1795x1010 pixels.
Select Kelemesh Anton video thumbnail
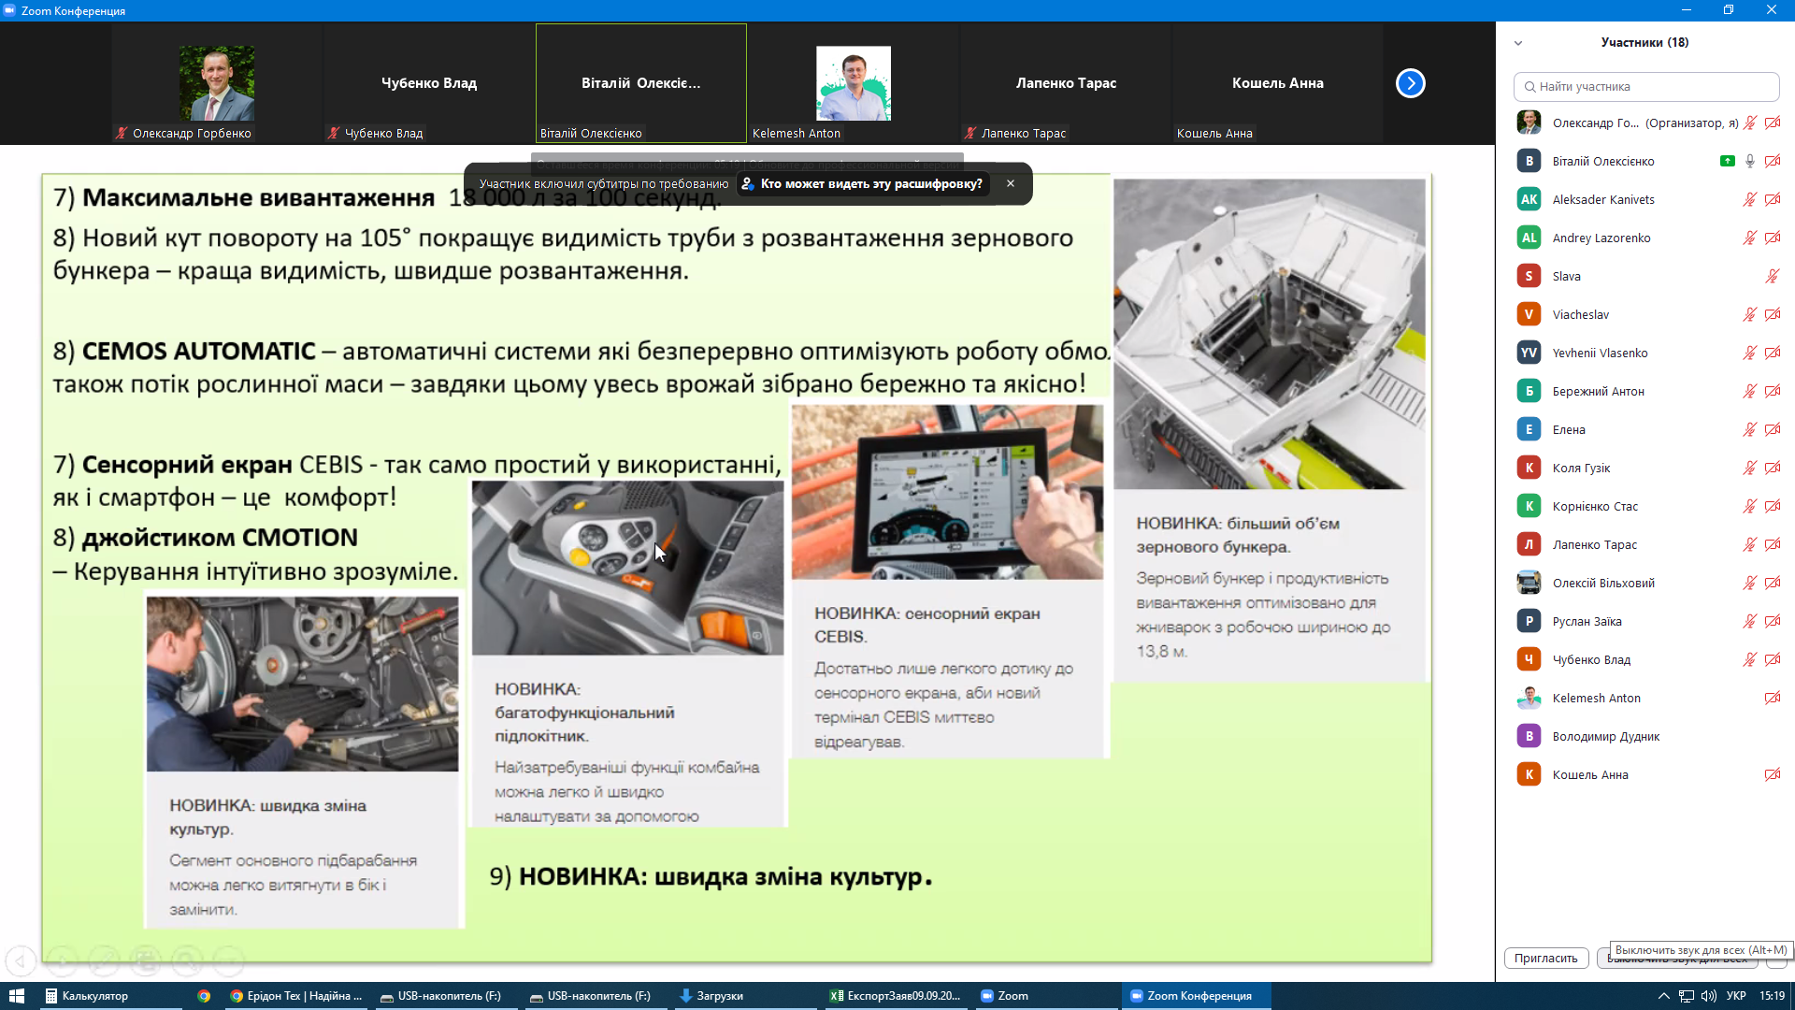[853, 83]
